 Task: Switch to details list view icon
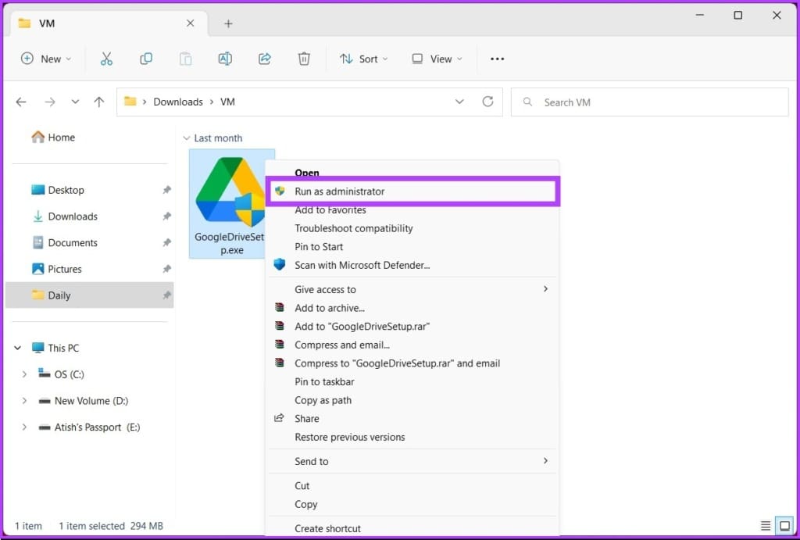766,525
